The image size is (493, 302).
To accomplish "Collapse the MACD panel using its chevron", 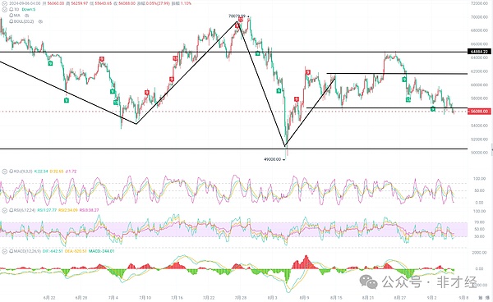I will pyautogui.click(x=4, y=251).
